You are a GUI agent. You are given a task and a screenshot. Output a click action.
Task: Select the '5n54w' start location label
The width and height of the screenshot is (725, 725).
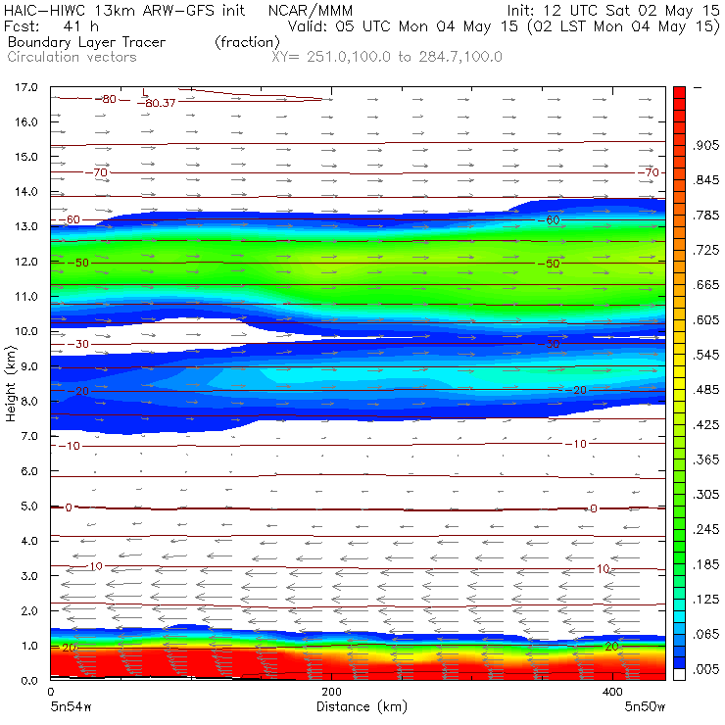coord(71,706)
